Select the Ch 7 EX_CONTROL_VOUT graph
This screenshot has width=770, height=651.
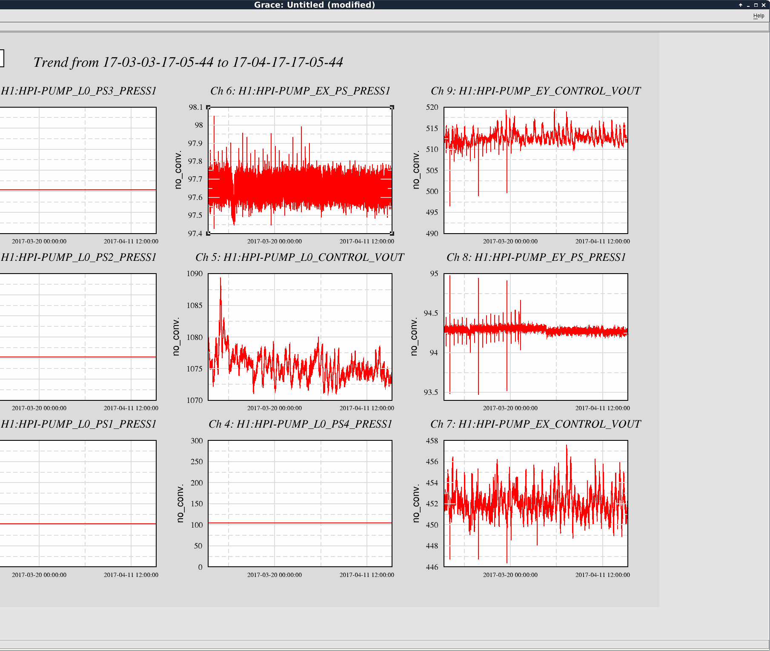(x=536, y=504)
